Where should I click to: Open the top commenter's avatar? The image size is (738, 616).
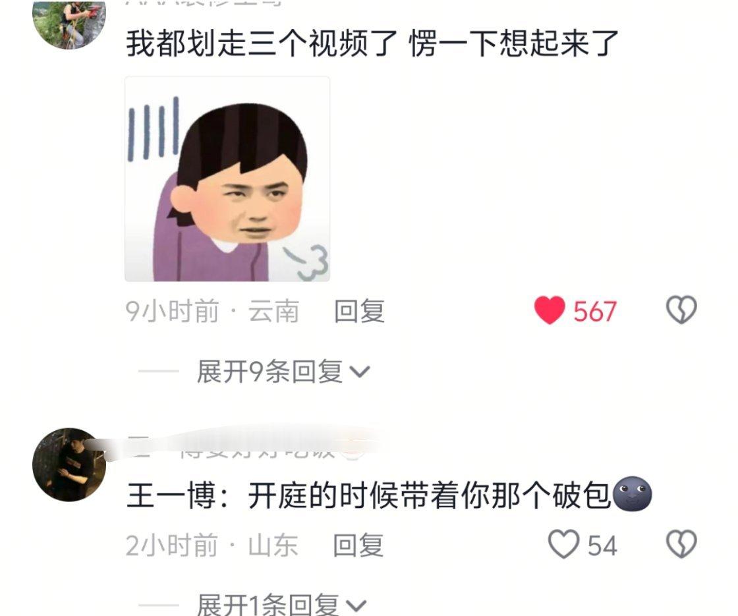[69, 24]
